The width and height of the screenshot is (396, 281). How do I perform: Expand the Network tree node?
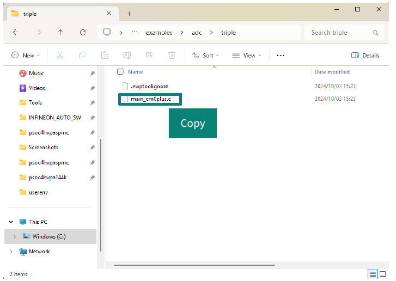(11, 252)
